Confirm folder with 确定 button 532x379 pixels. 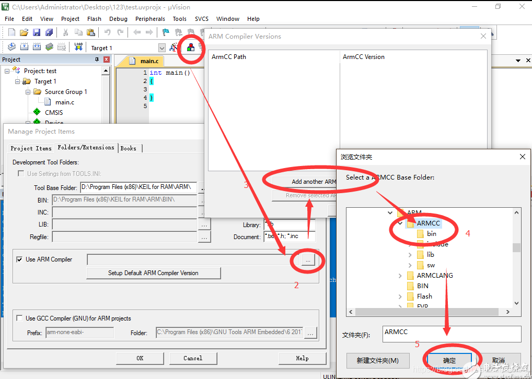pos(449,360)
